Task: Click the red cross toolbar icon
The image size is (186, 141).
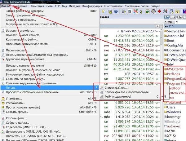Action: [159, 11]
